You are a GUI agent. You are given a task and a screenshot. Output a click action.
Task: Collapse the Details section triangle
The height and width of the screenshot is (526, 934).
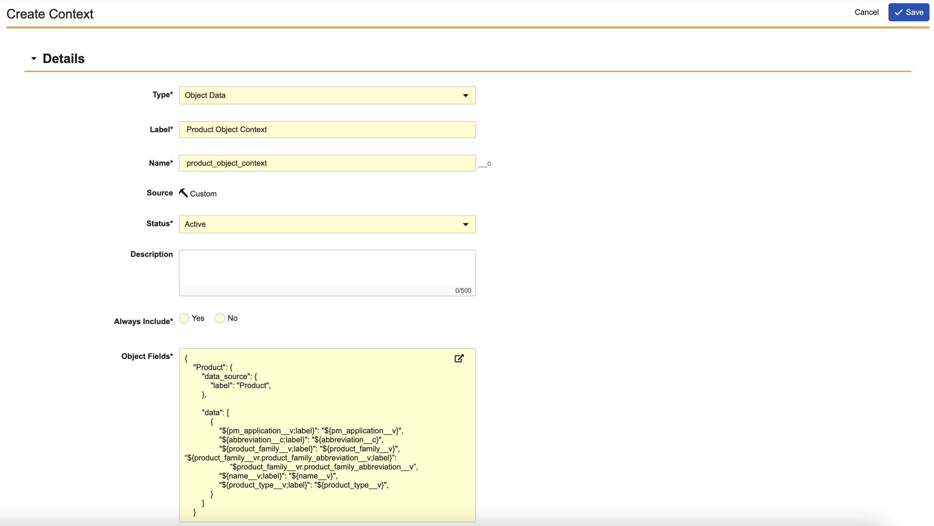pyautogui.click(x=34, y=58)
